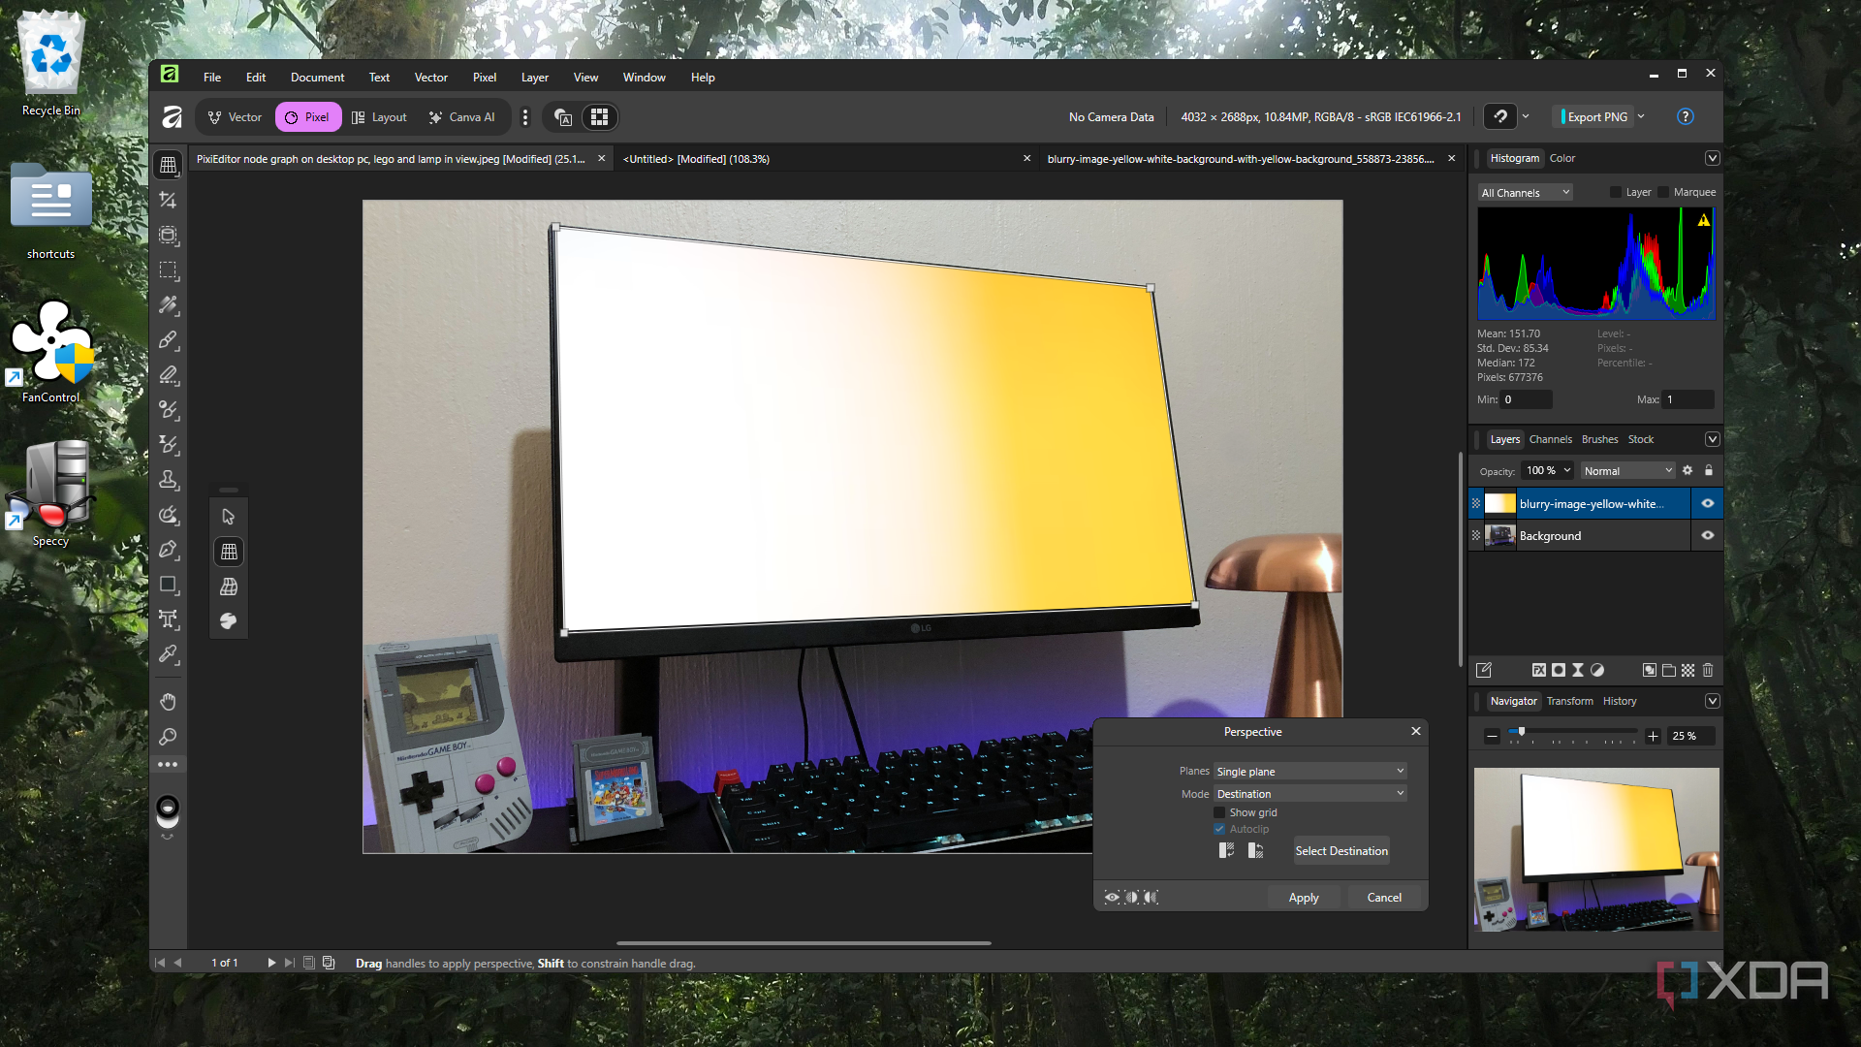Switch to the History tab
This screenshot has height=1047, width=1861.
coord(1619,701)
